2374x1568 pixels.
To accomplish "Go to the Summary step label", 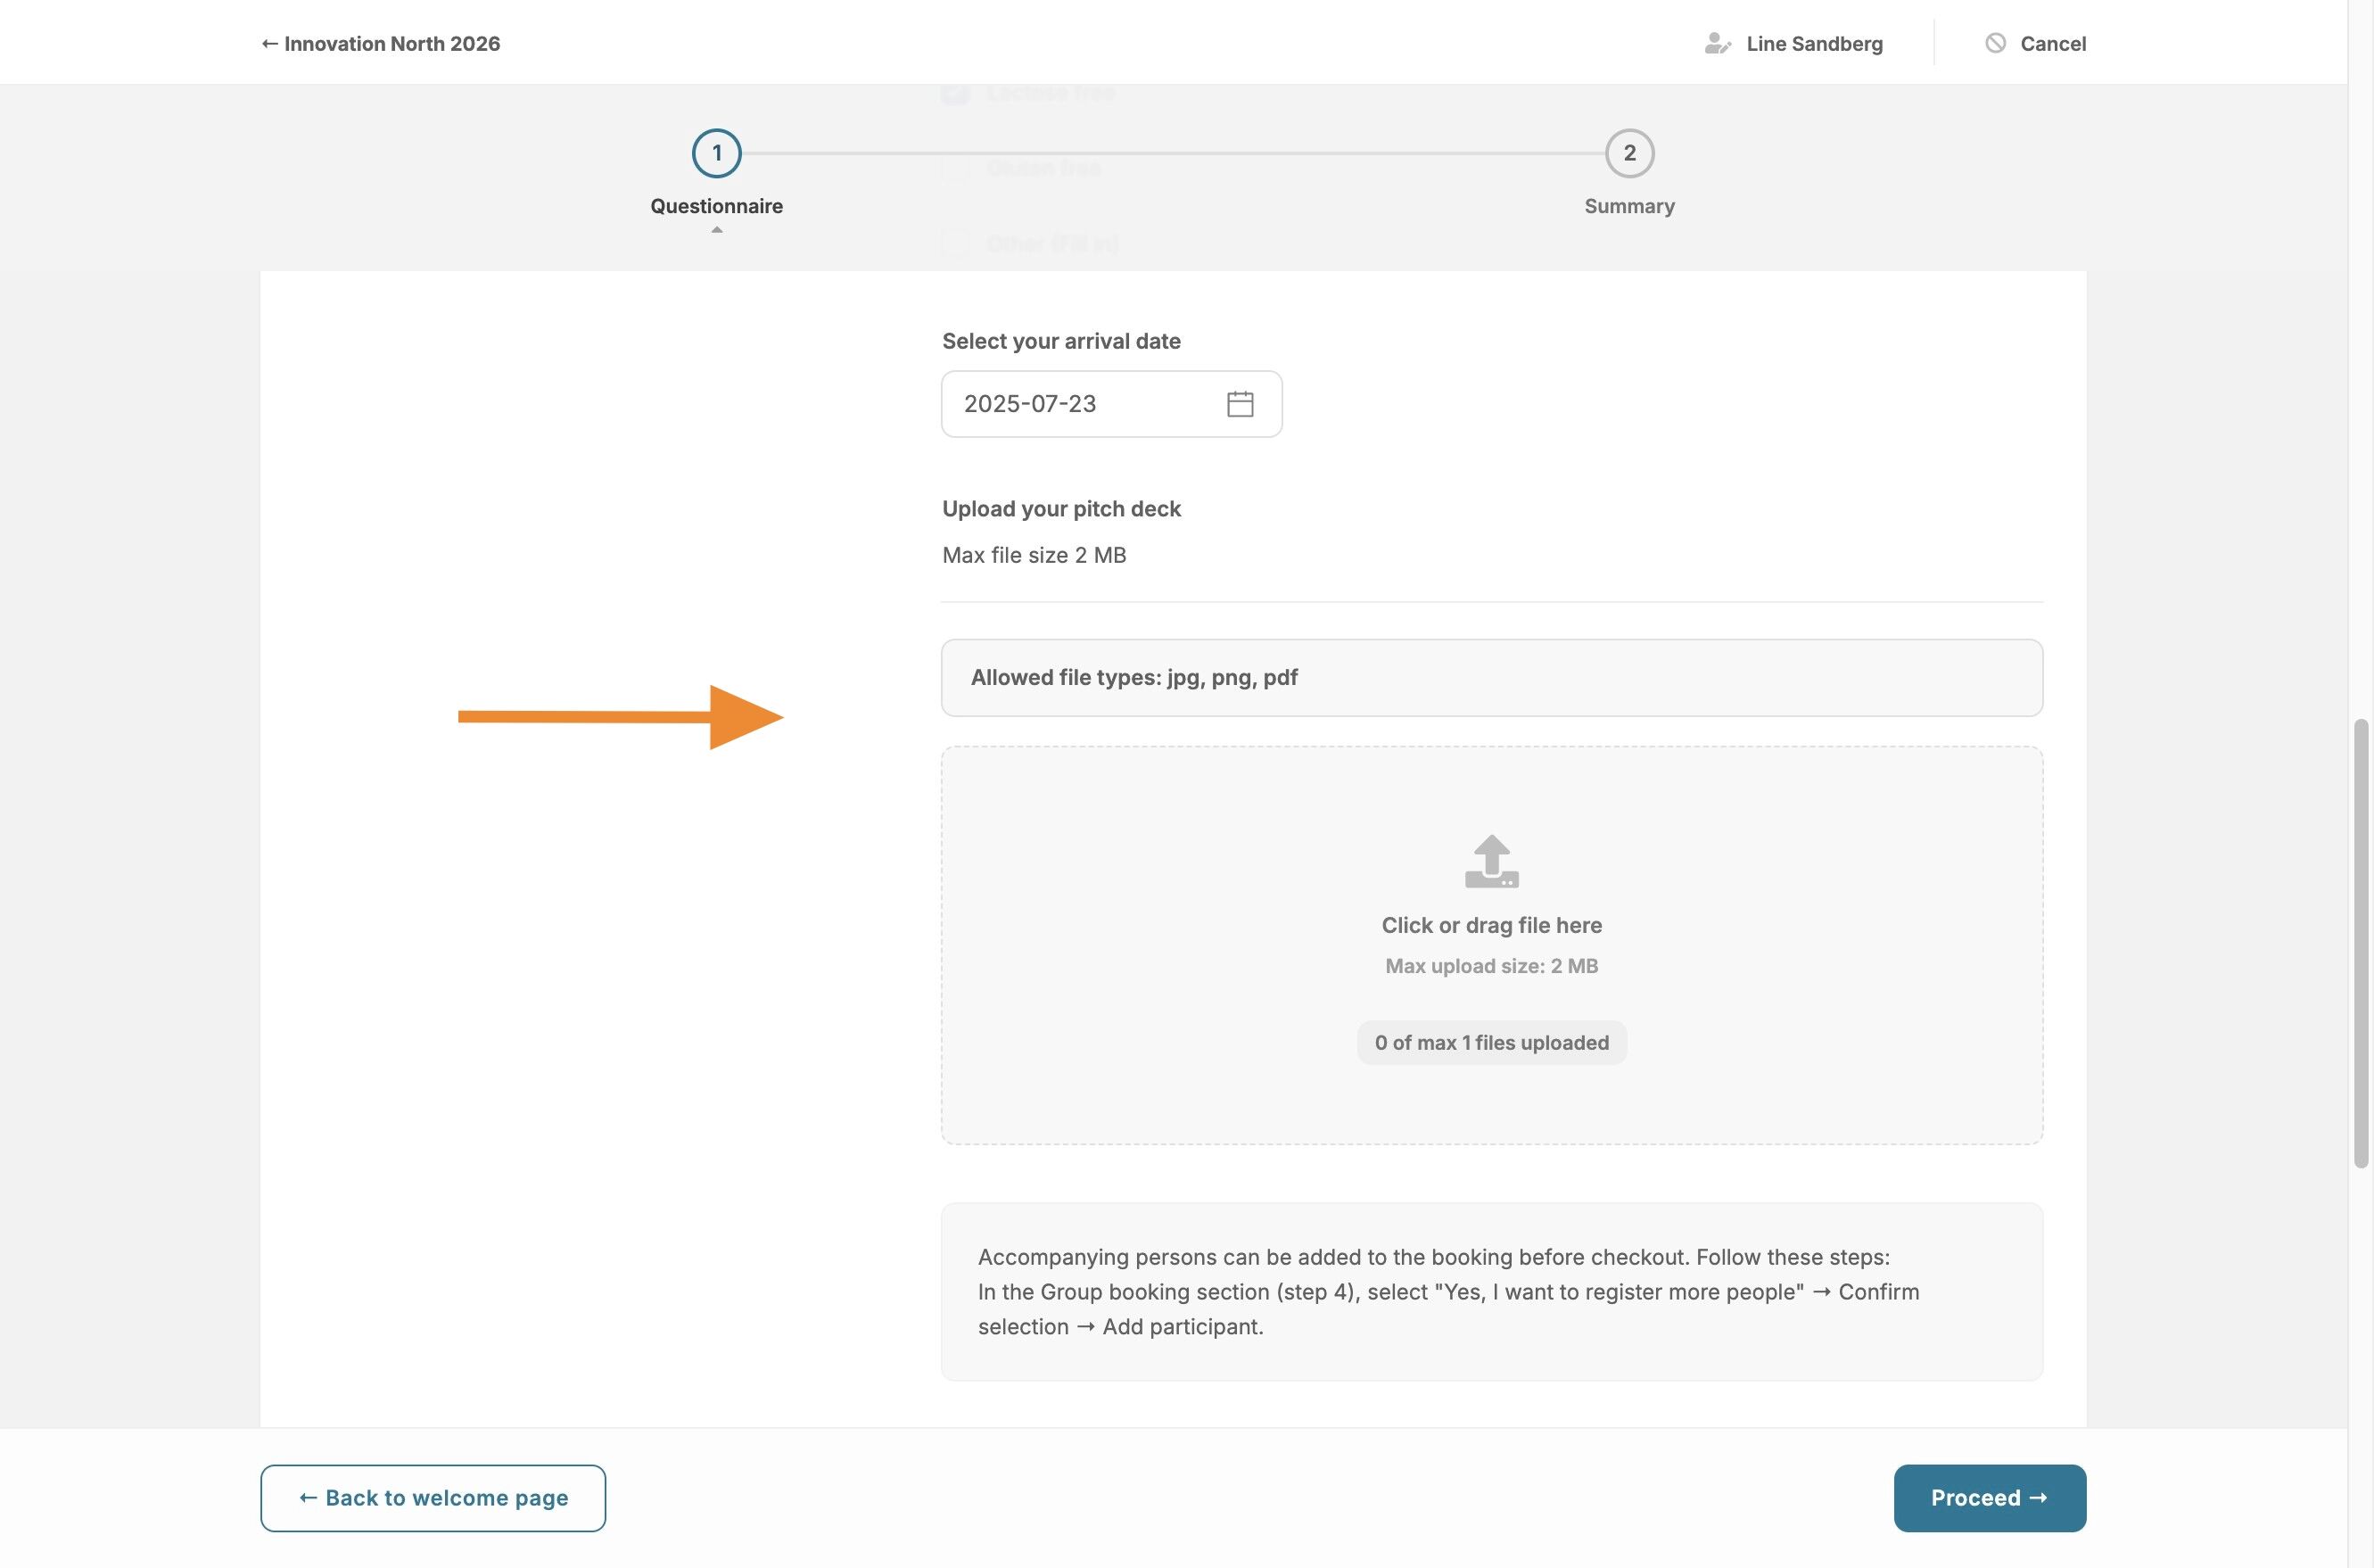I will tap(1629, 206).
